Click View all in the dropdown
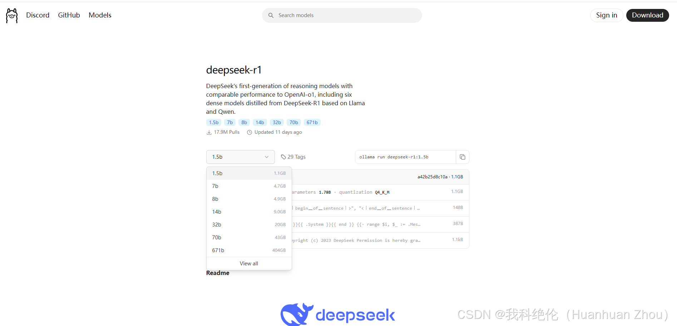Screen dimensions: 677x326 tap(249, 264)
